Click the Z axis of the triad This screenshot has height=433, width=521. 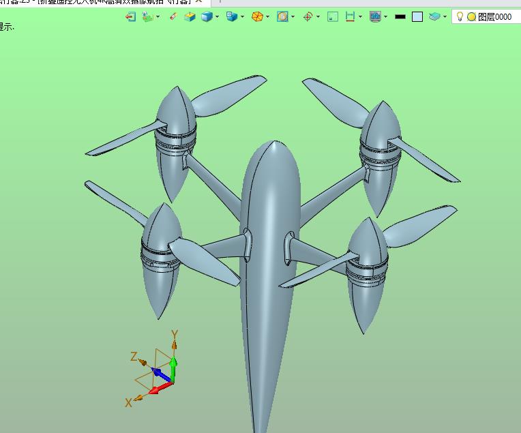151,366
